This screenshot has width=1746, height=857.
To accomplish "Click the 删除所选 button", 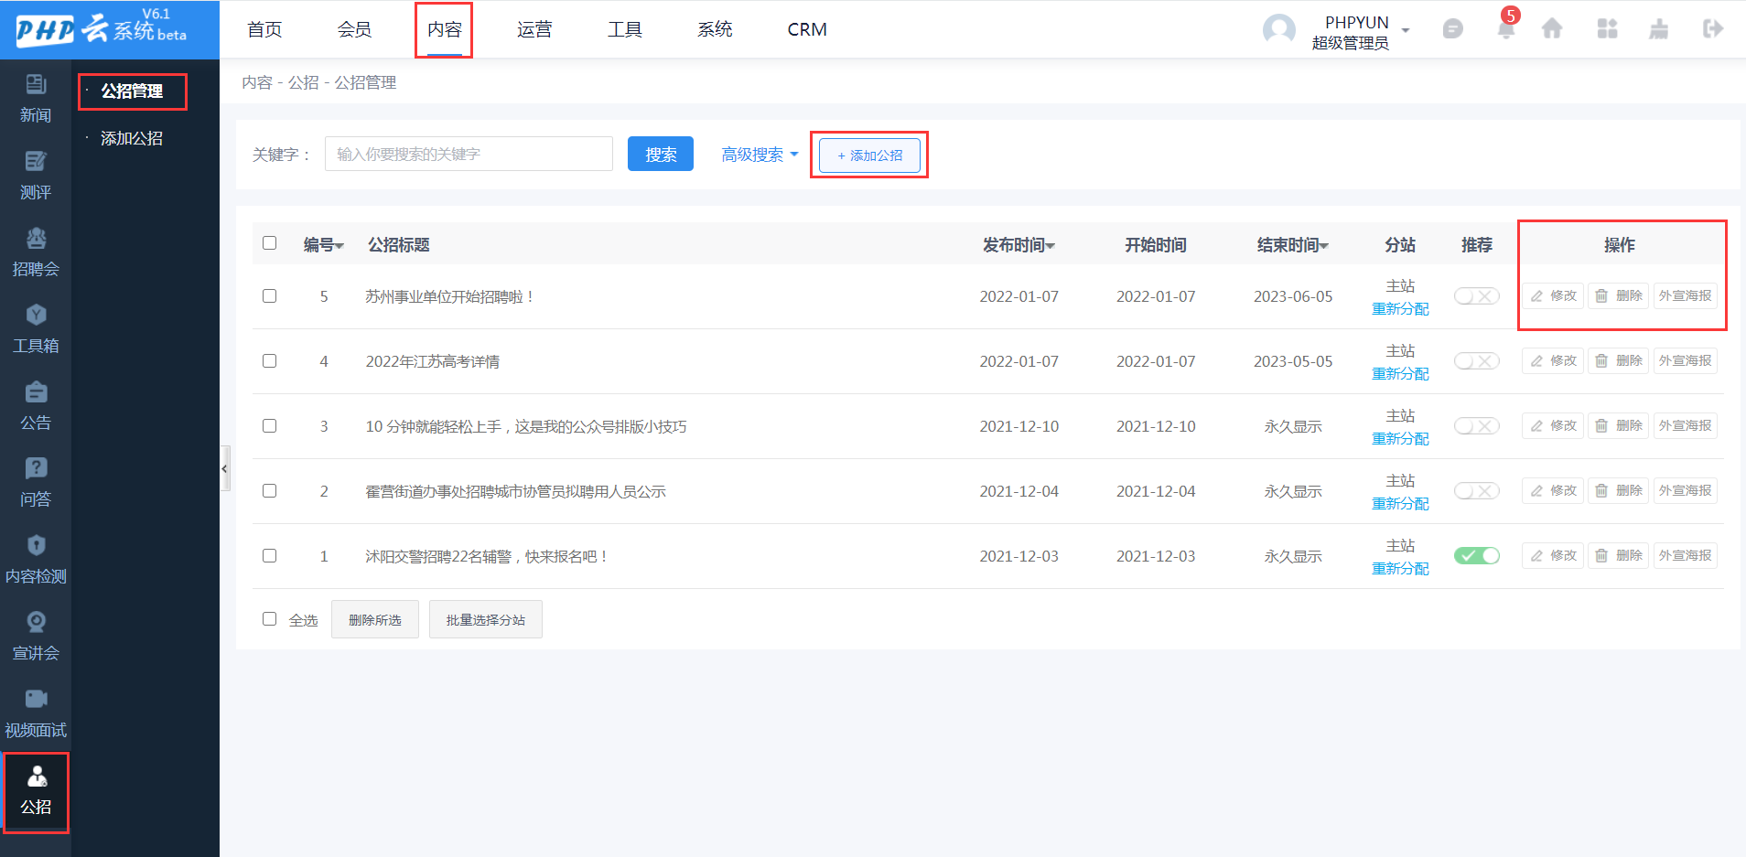I will pos(375,619).
